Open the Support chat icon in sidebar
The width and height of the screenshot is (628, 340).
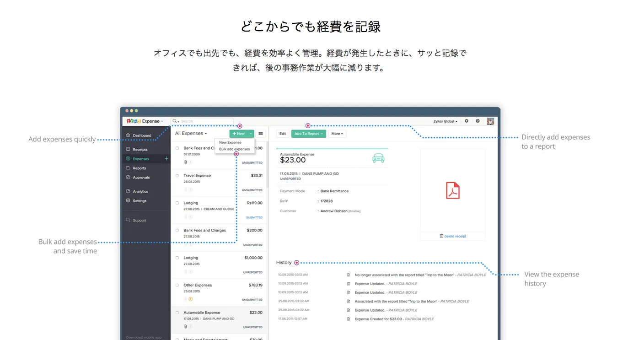[128, 220]
